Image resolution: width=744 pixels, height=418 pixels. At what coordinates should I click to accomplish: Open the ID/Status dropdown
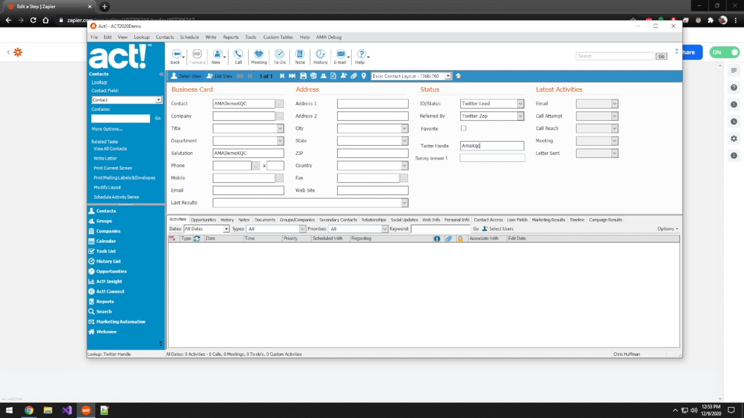tap(520, 103)
